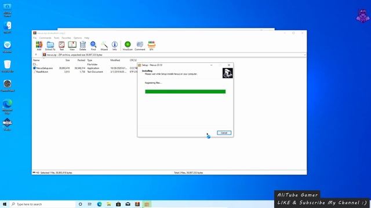Viewport: 371px width, 208px height.
Task: Click the Test archive toolbar icon
Action: coord(61,46)
